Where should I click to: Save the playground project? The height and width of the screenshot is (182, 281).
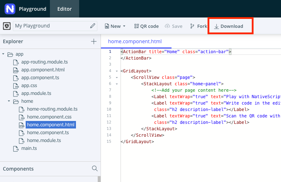point(174,26)
